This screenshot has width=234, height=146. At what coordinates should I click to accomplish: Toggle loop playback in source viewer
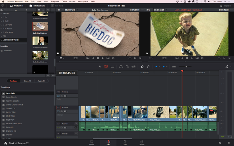(x=113, y=58)
